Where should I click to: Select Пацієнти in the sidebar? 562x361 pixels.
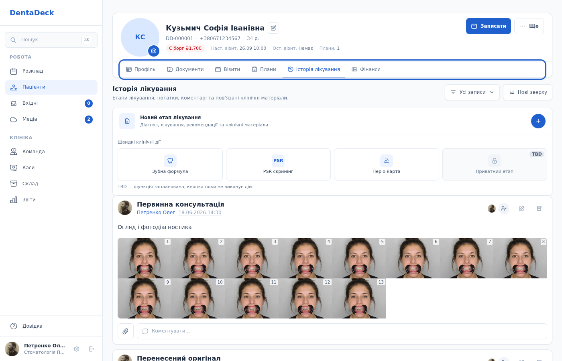click(x=51, y=87)
